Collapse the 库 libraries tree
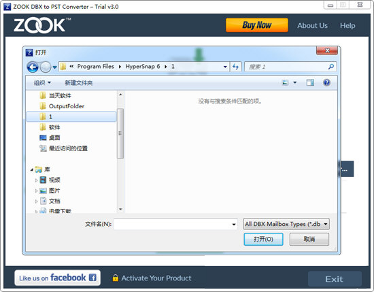The image size is (374, 292). (32, 169)
